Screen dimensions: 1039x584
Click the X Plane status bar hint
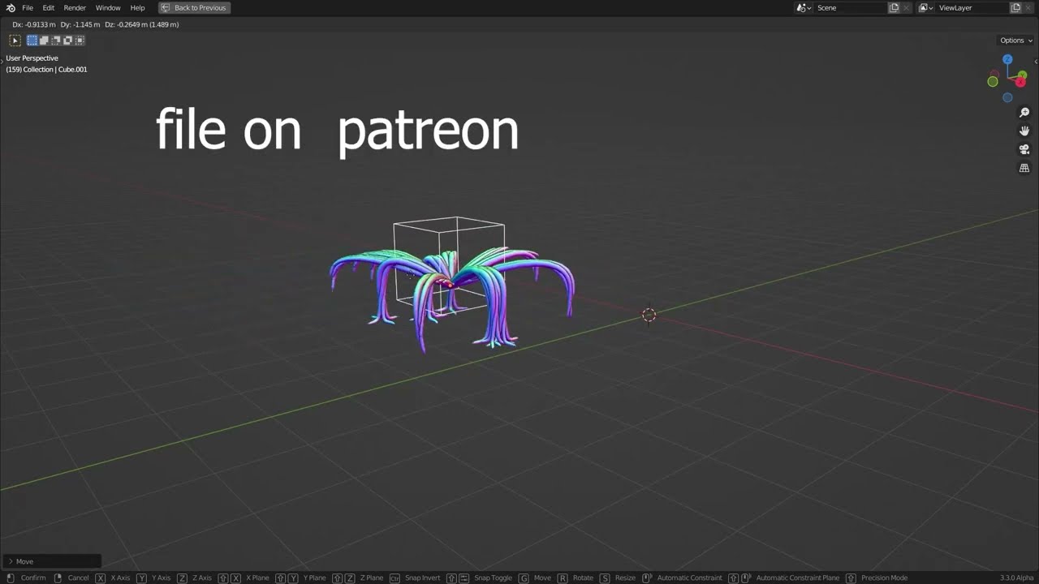point(257,578)
